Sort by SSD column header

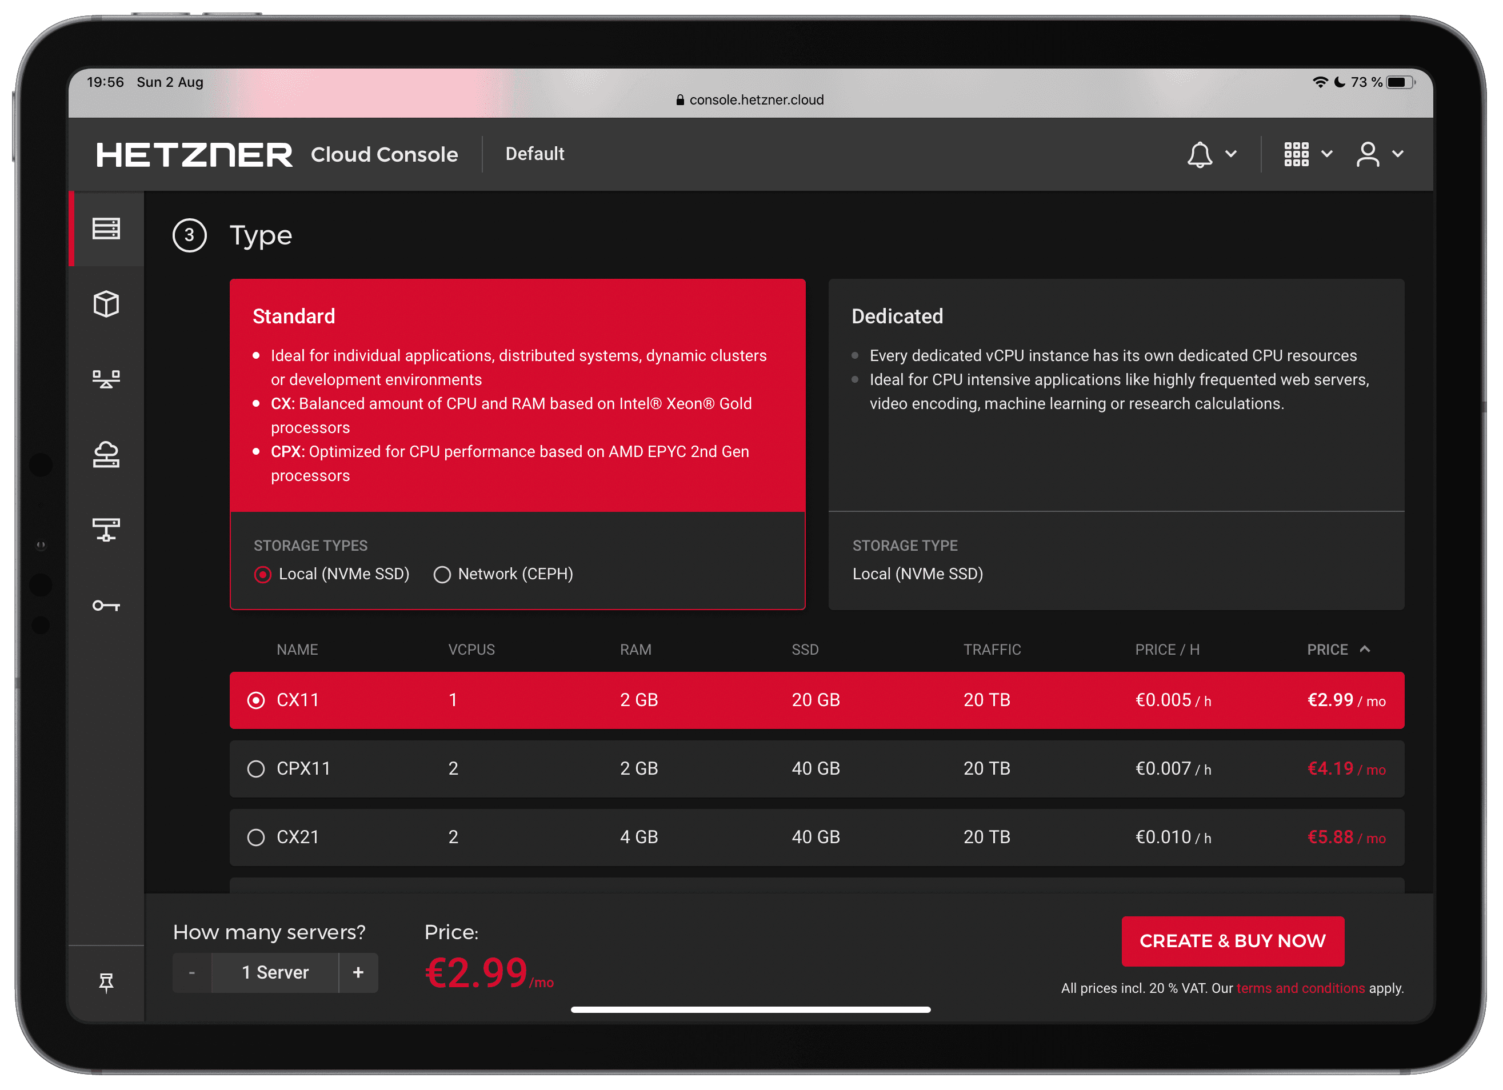806,650
